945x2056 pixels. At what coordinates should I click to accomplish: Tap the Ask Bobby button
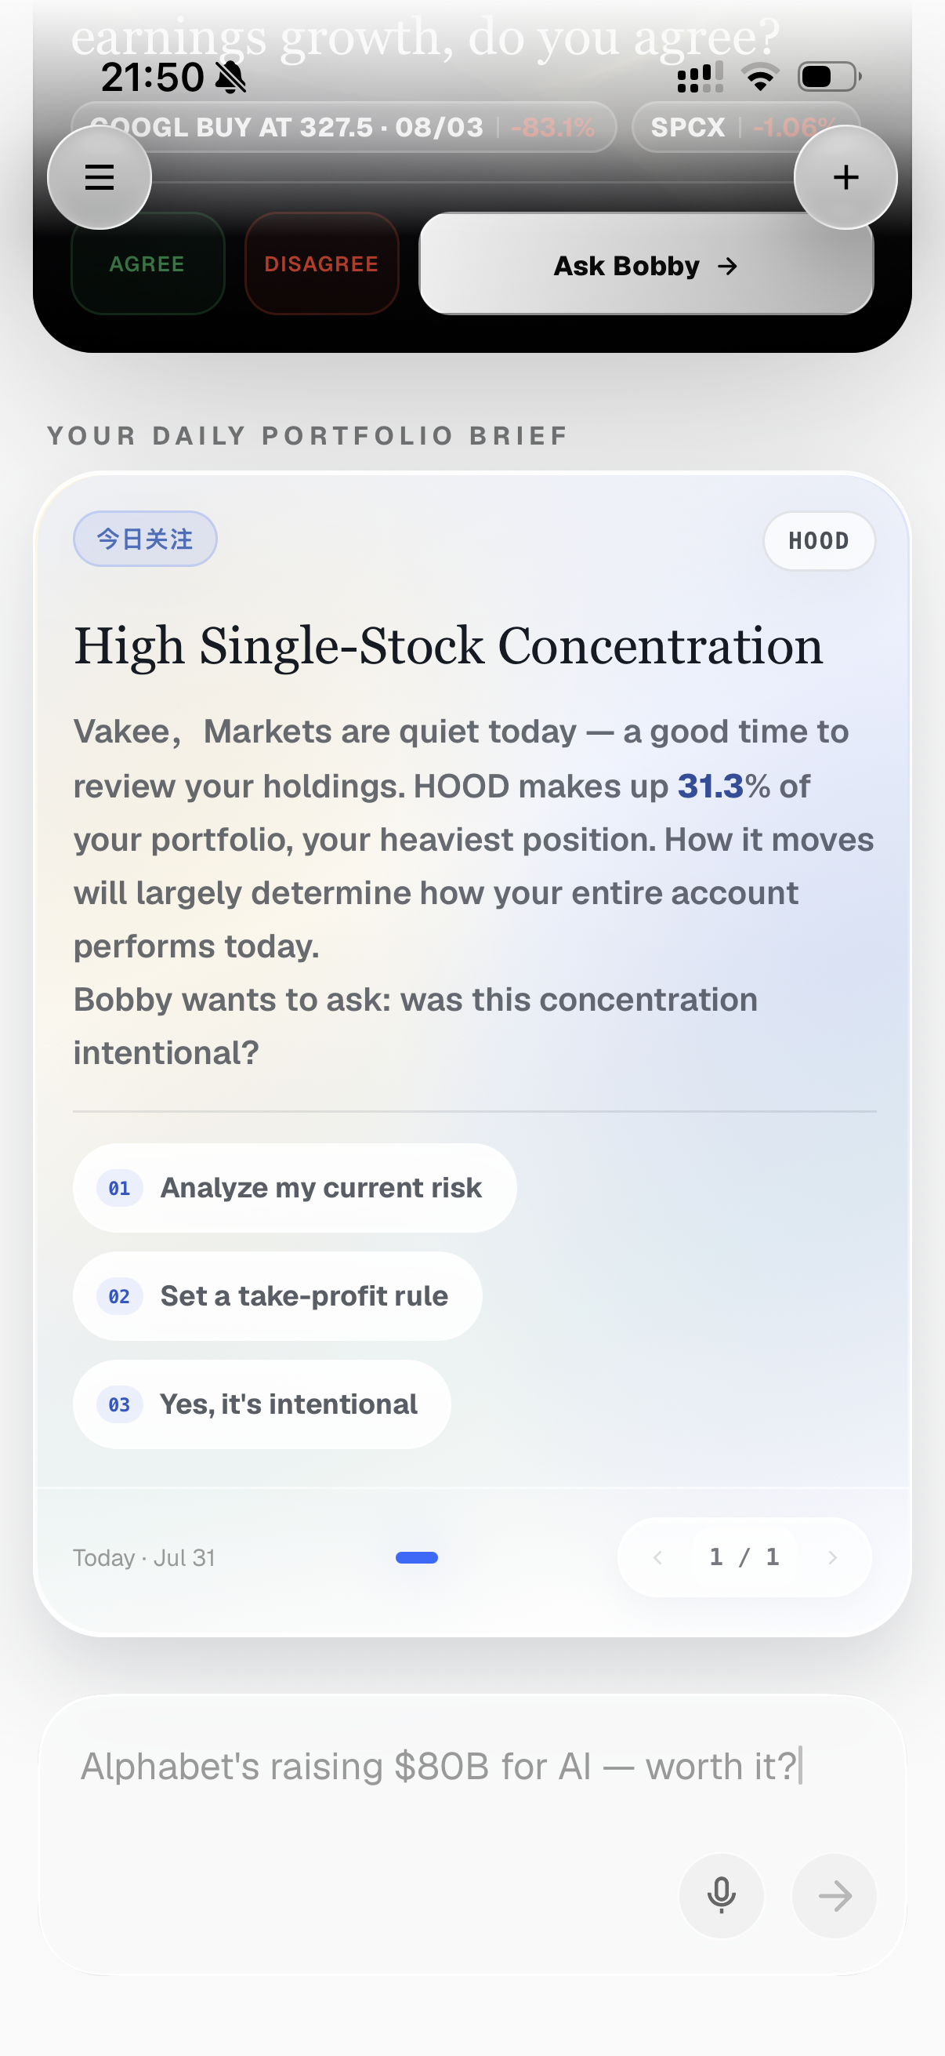pos(646,264)
